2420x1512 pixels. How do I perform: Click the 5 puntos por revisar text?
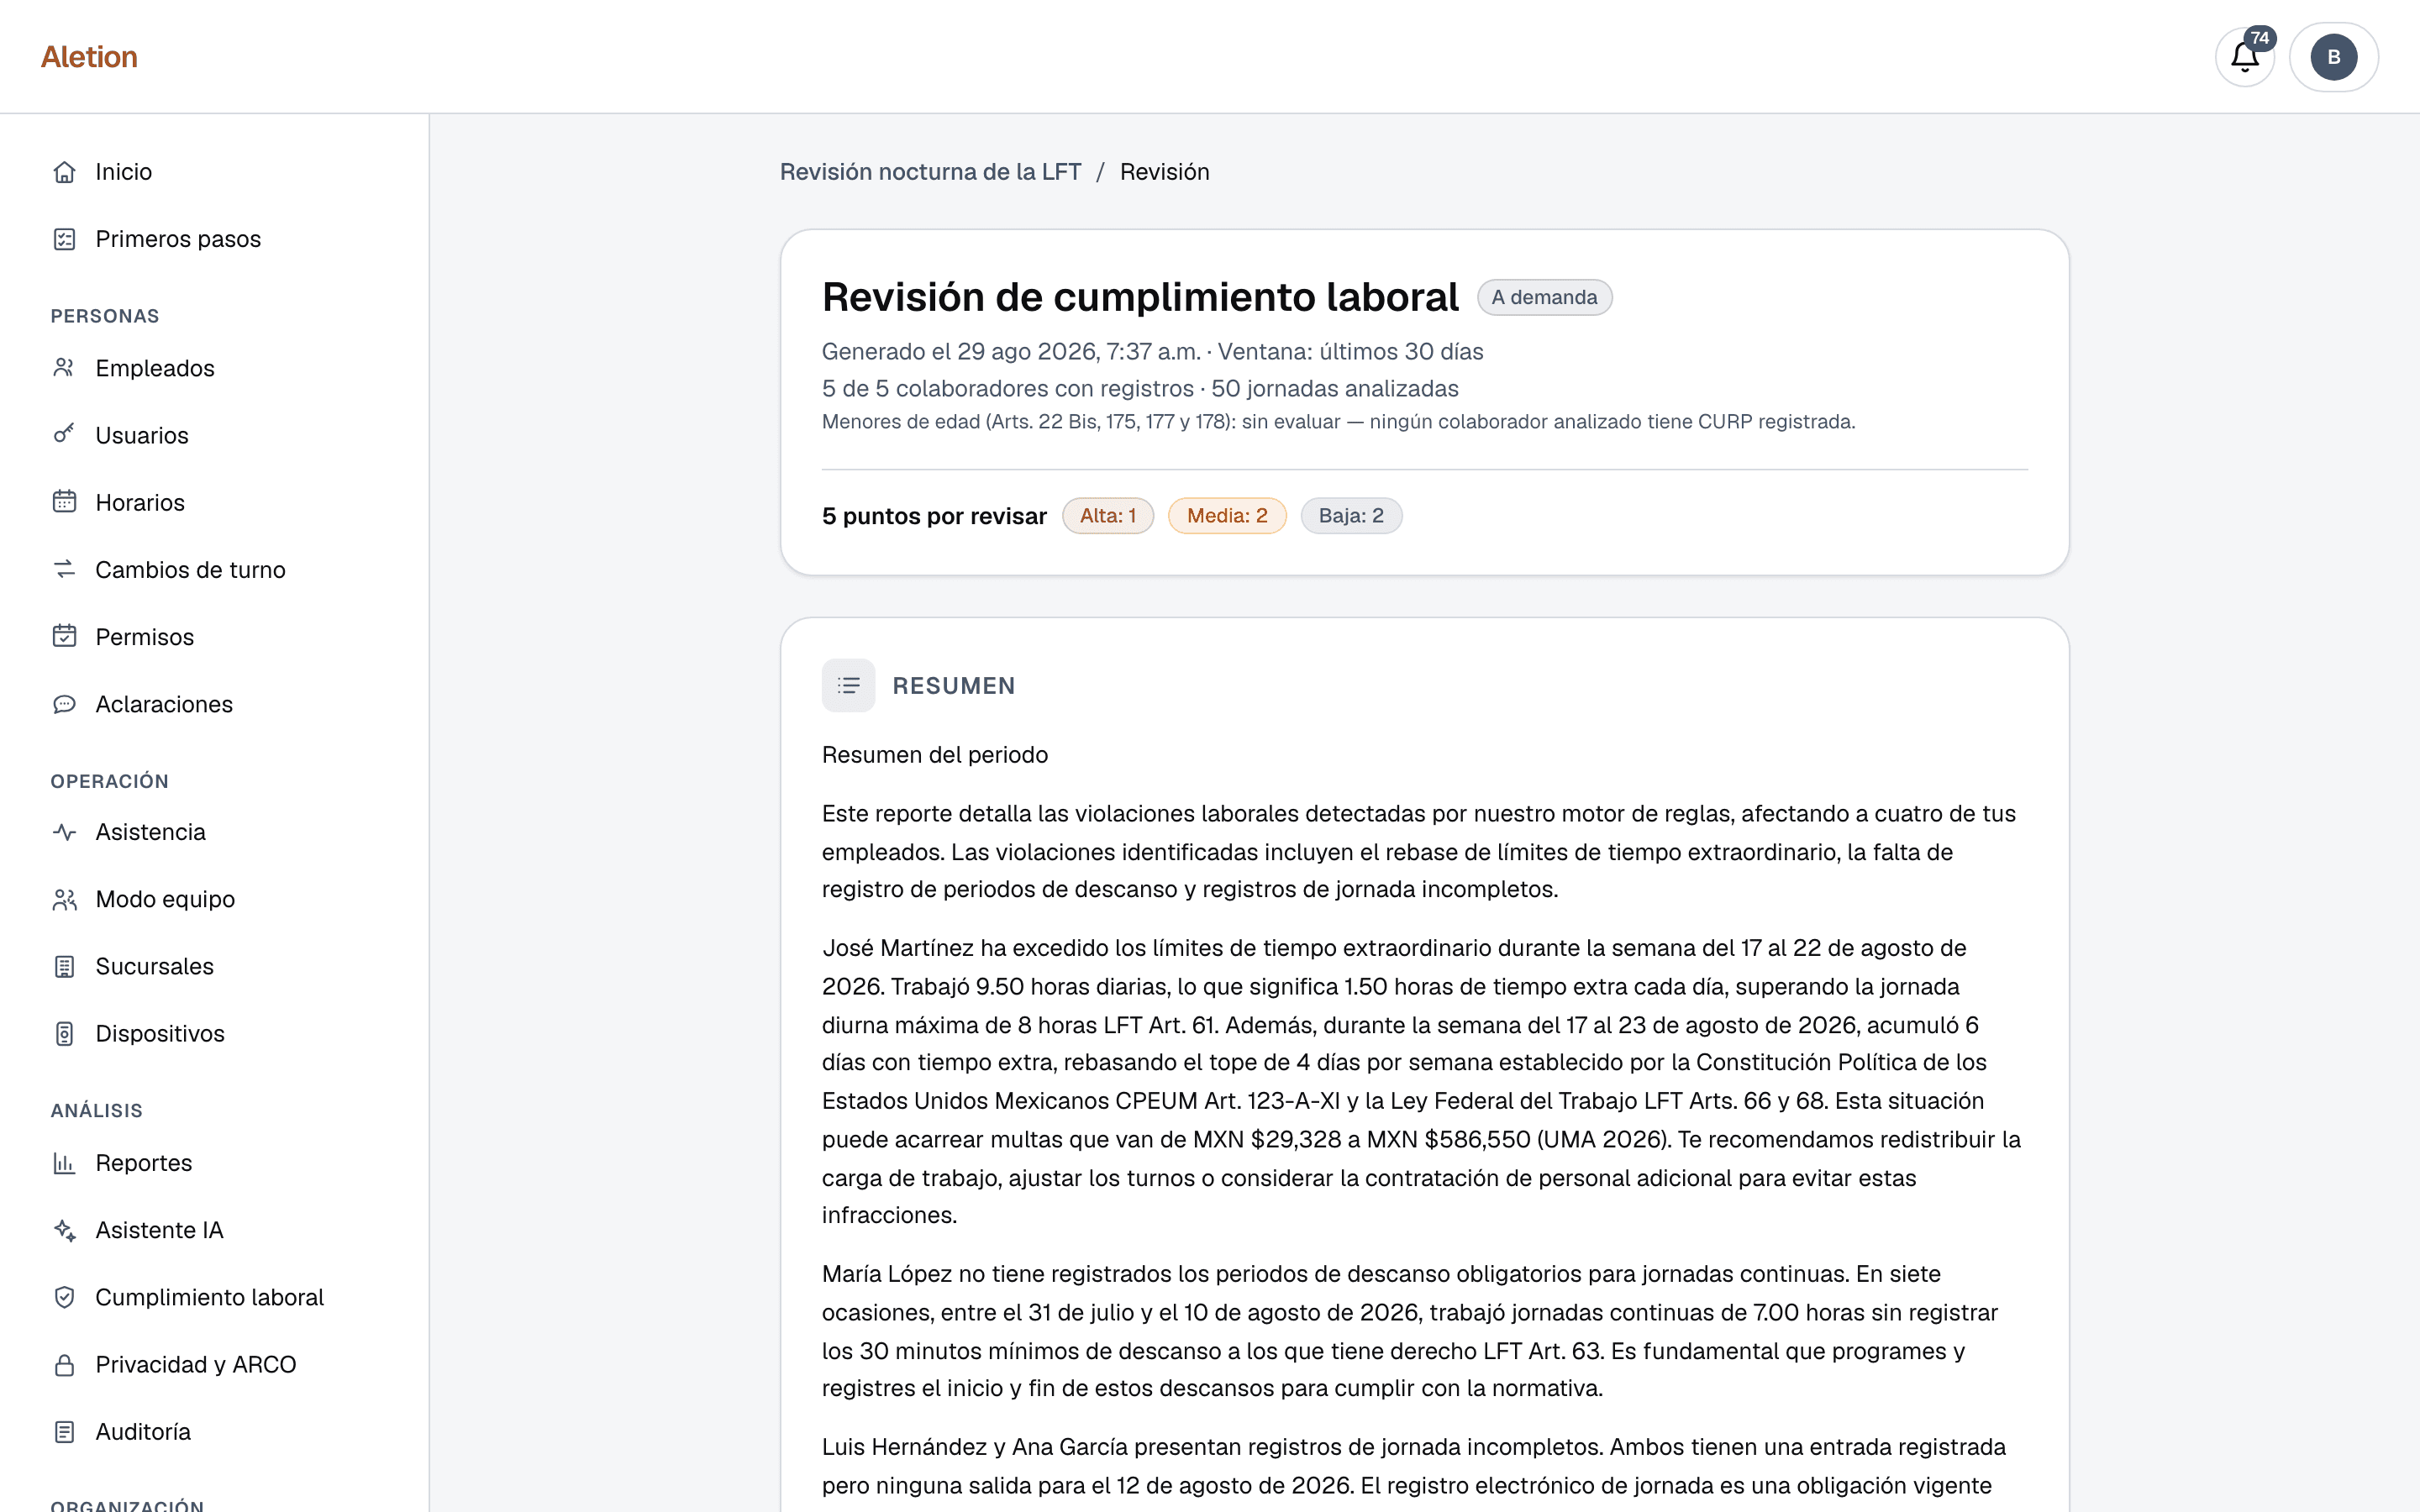[x=934, y=516]
